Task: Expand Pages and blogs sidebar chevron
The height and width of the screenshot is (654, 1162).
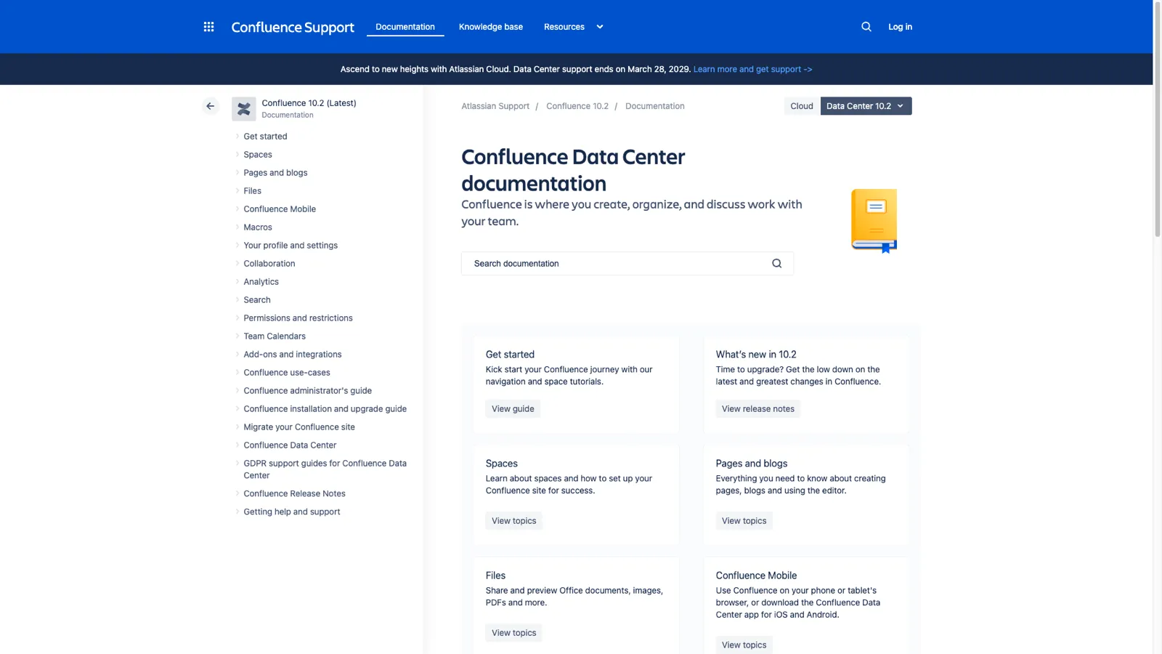Action: pyautogui.click(x=237, y=172)
